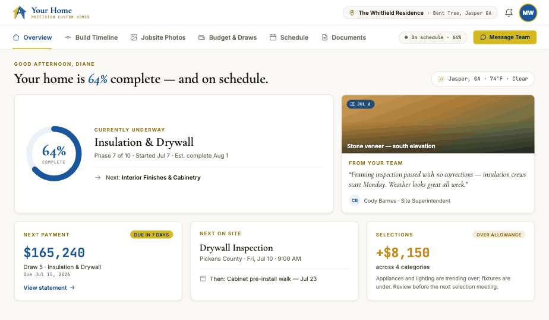
Task: Switch to the Overview tab
Action: (x=32, y=37)
